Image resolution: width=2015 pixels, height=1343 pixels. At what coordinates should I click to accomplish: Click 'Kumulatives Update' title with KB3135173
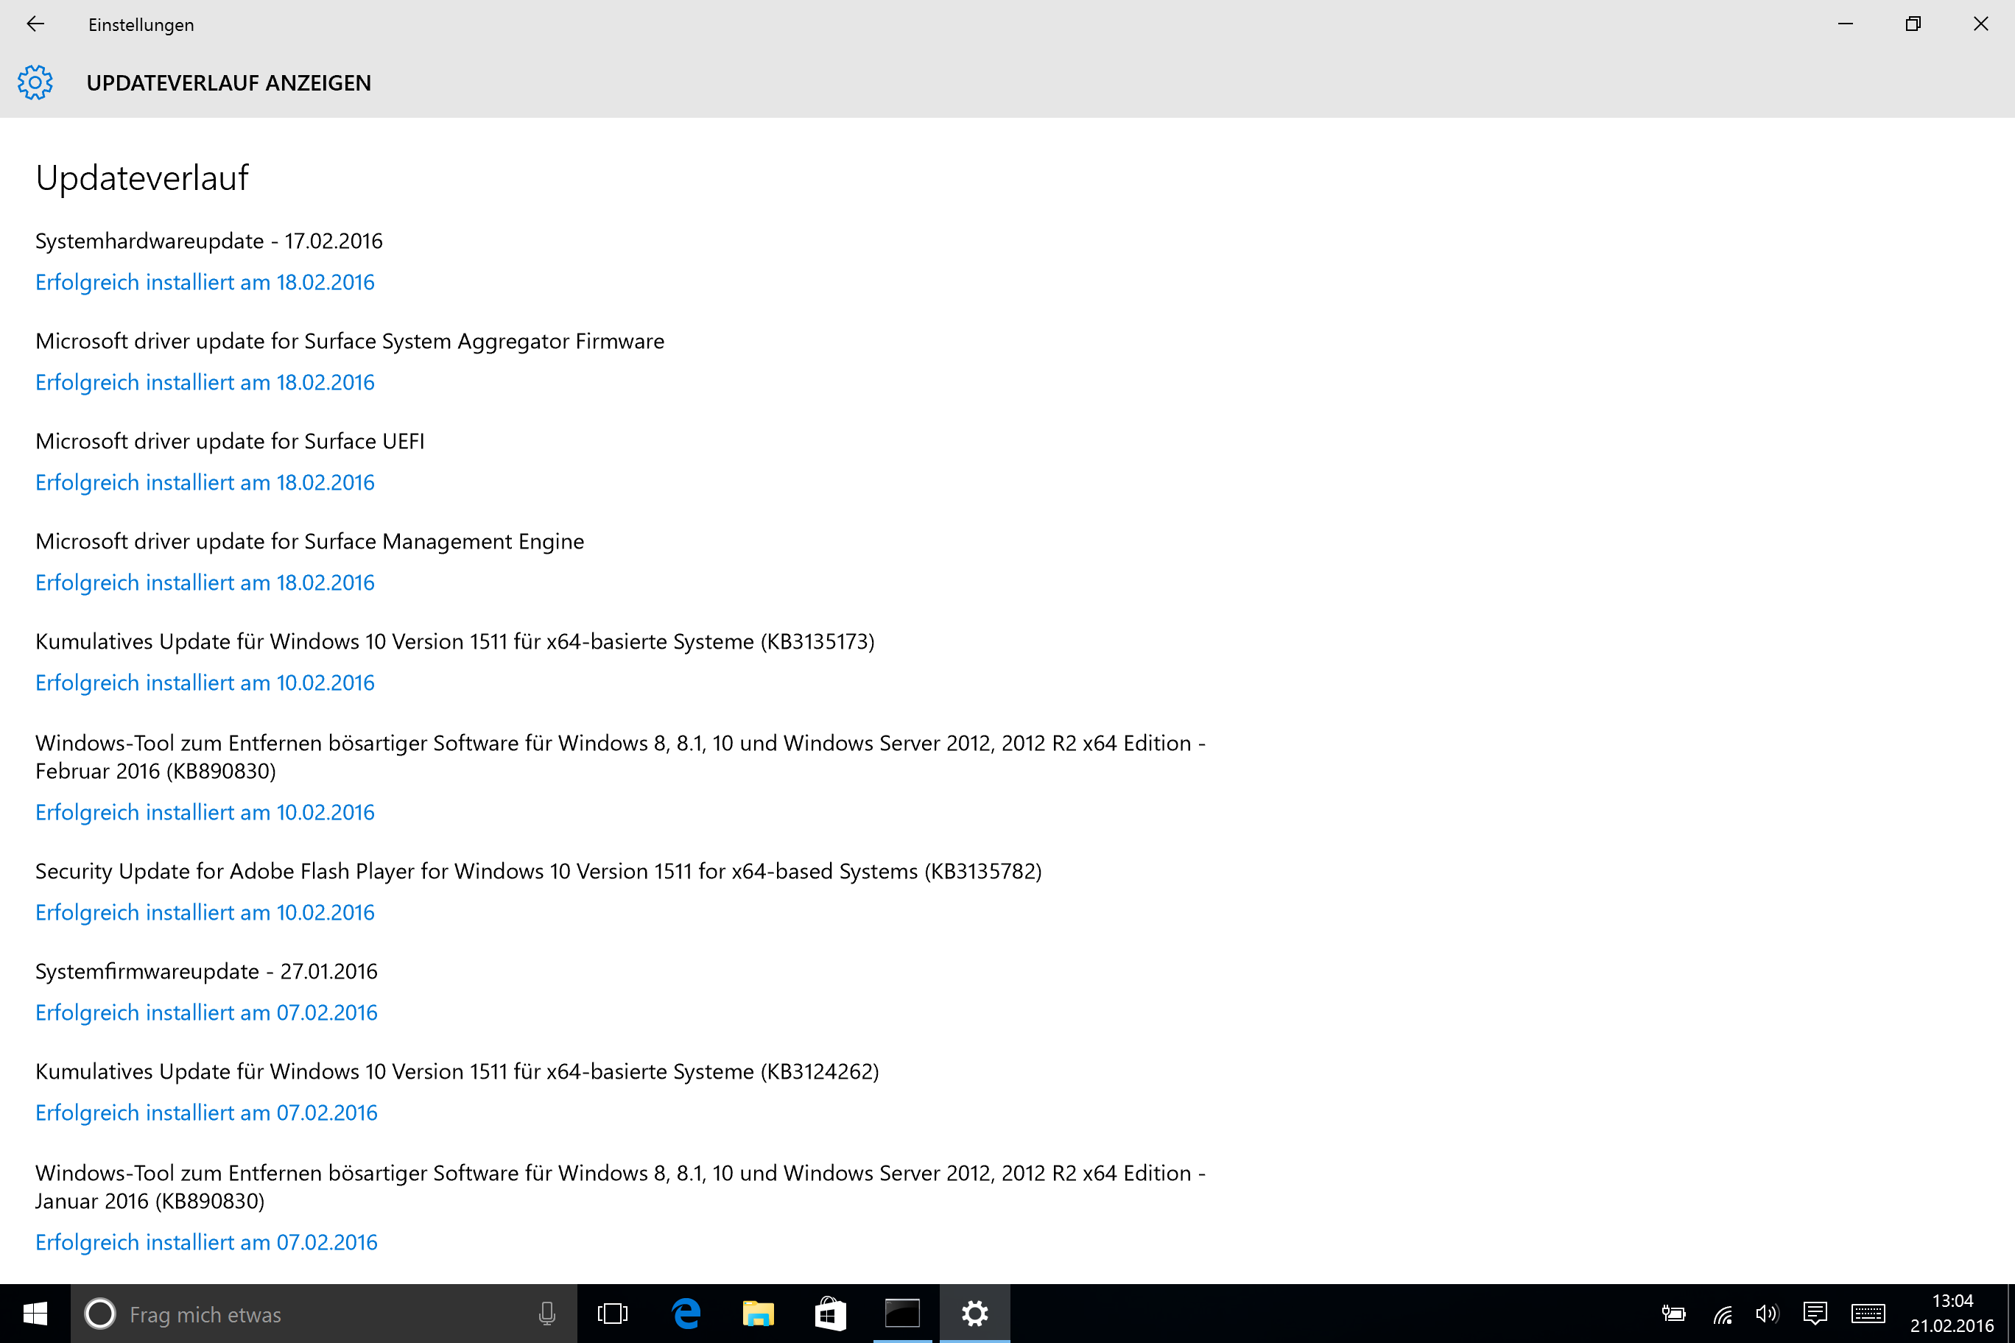click(x=455, y=642)
